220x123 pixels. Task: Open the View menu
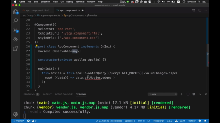click(x=55, y=2)
